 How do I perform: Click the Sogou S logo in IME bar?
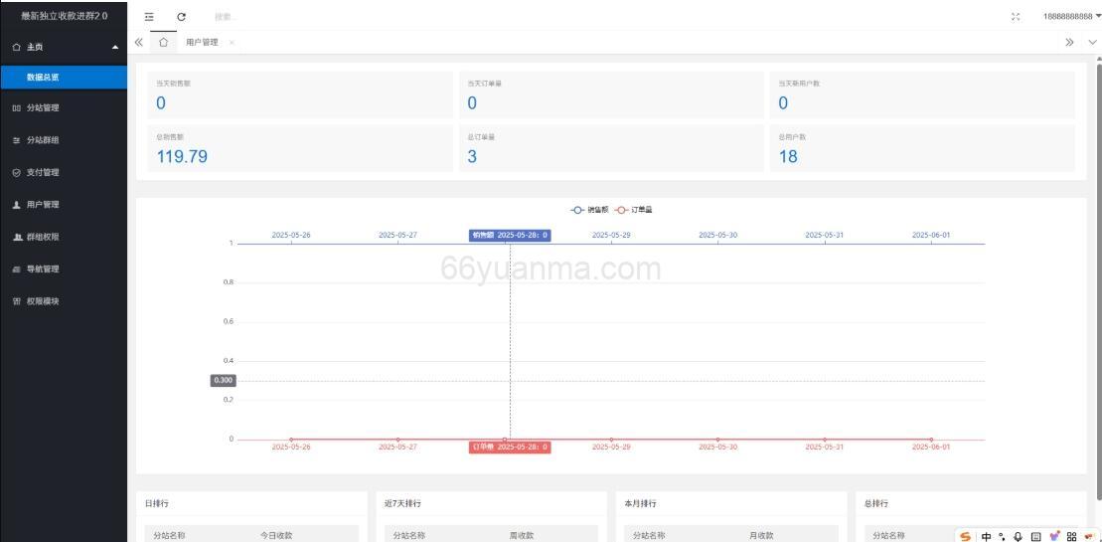(x=966, y=536)
